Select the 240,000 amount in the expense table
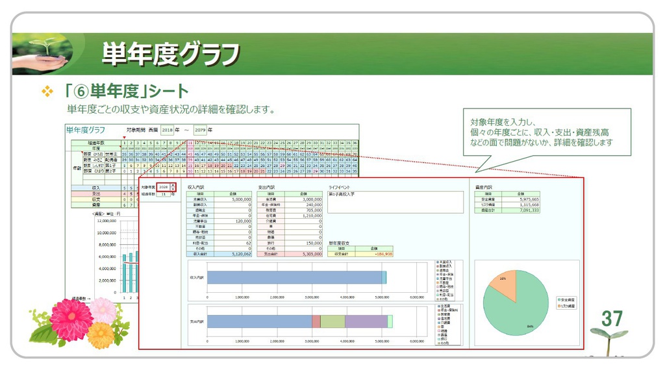The image size is (665, 374). click(303, 205)
